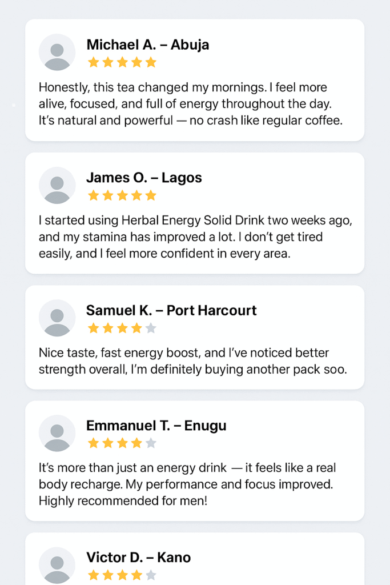Click Emmanuel's review about real body recharge
390x585 pixels.
pyautogui.click(x=187, y=484)
